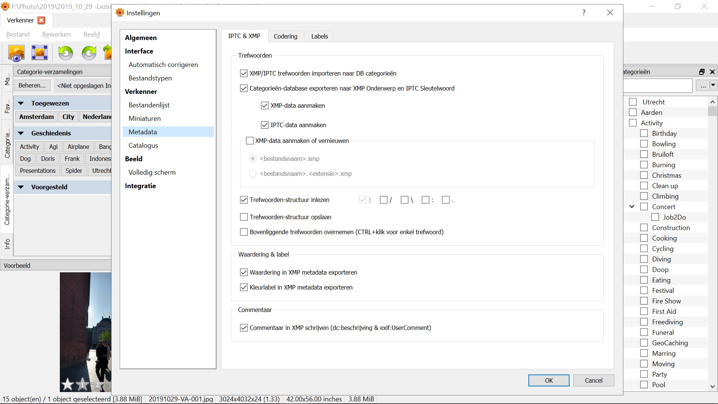Image resolution: width=718 pixels, height=404 pixels.
Task: Enable XMP-data aanmaken of vernieuwen checkbox
Action: (x=250, y=141)
